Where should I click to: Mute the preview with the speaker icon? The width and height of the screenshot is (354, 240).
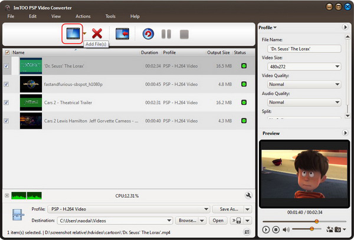tap(286, 229)
